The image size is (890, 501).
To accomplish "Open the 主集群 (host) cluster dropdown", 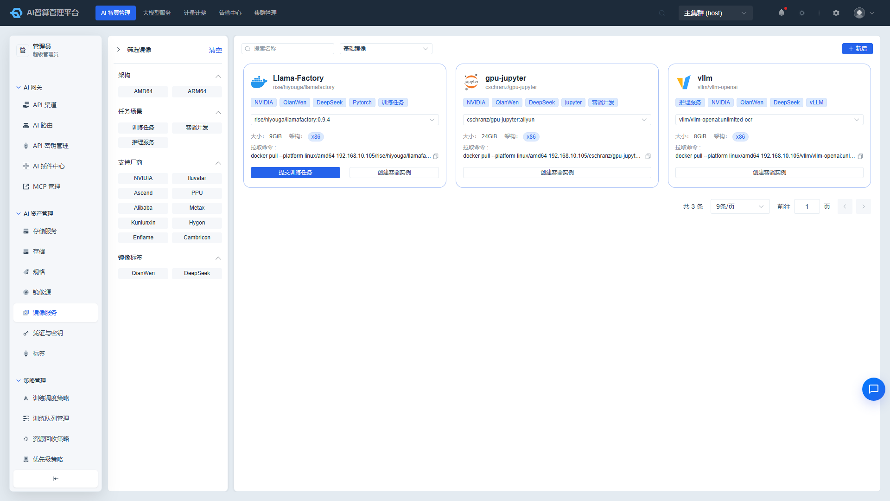I will [x=715, y=13].
